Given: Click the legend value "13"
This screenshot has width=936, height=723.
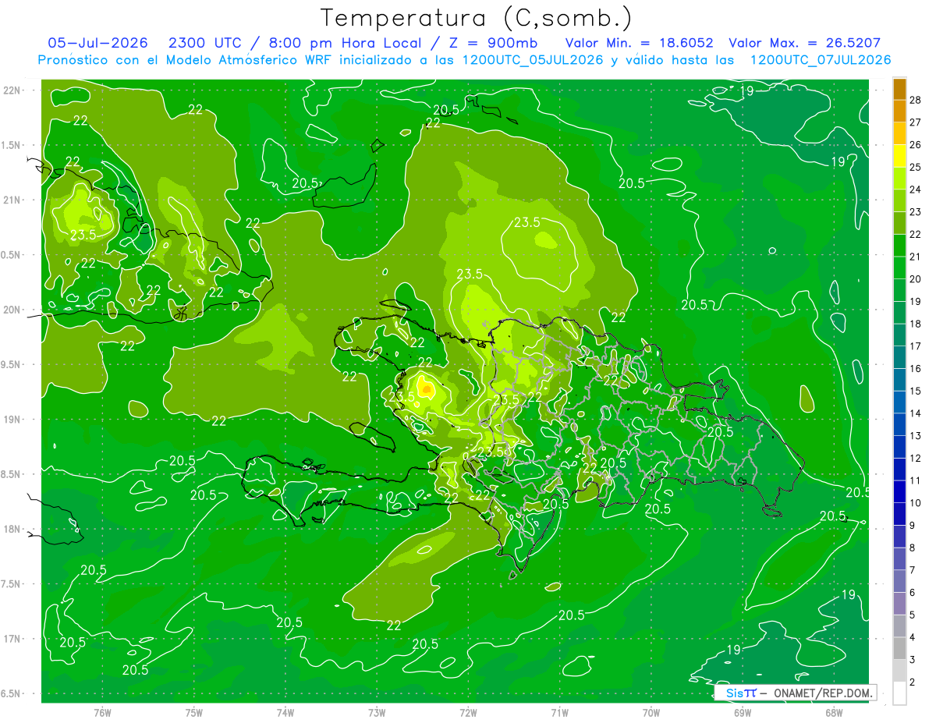Looking at the screenshot, I should [916, 436].
